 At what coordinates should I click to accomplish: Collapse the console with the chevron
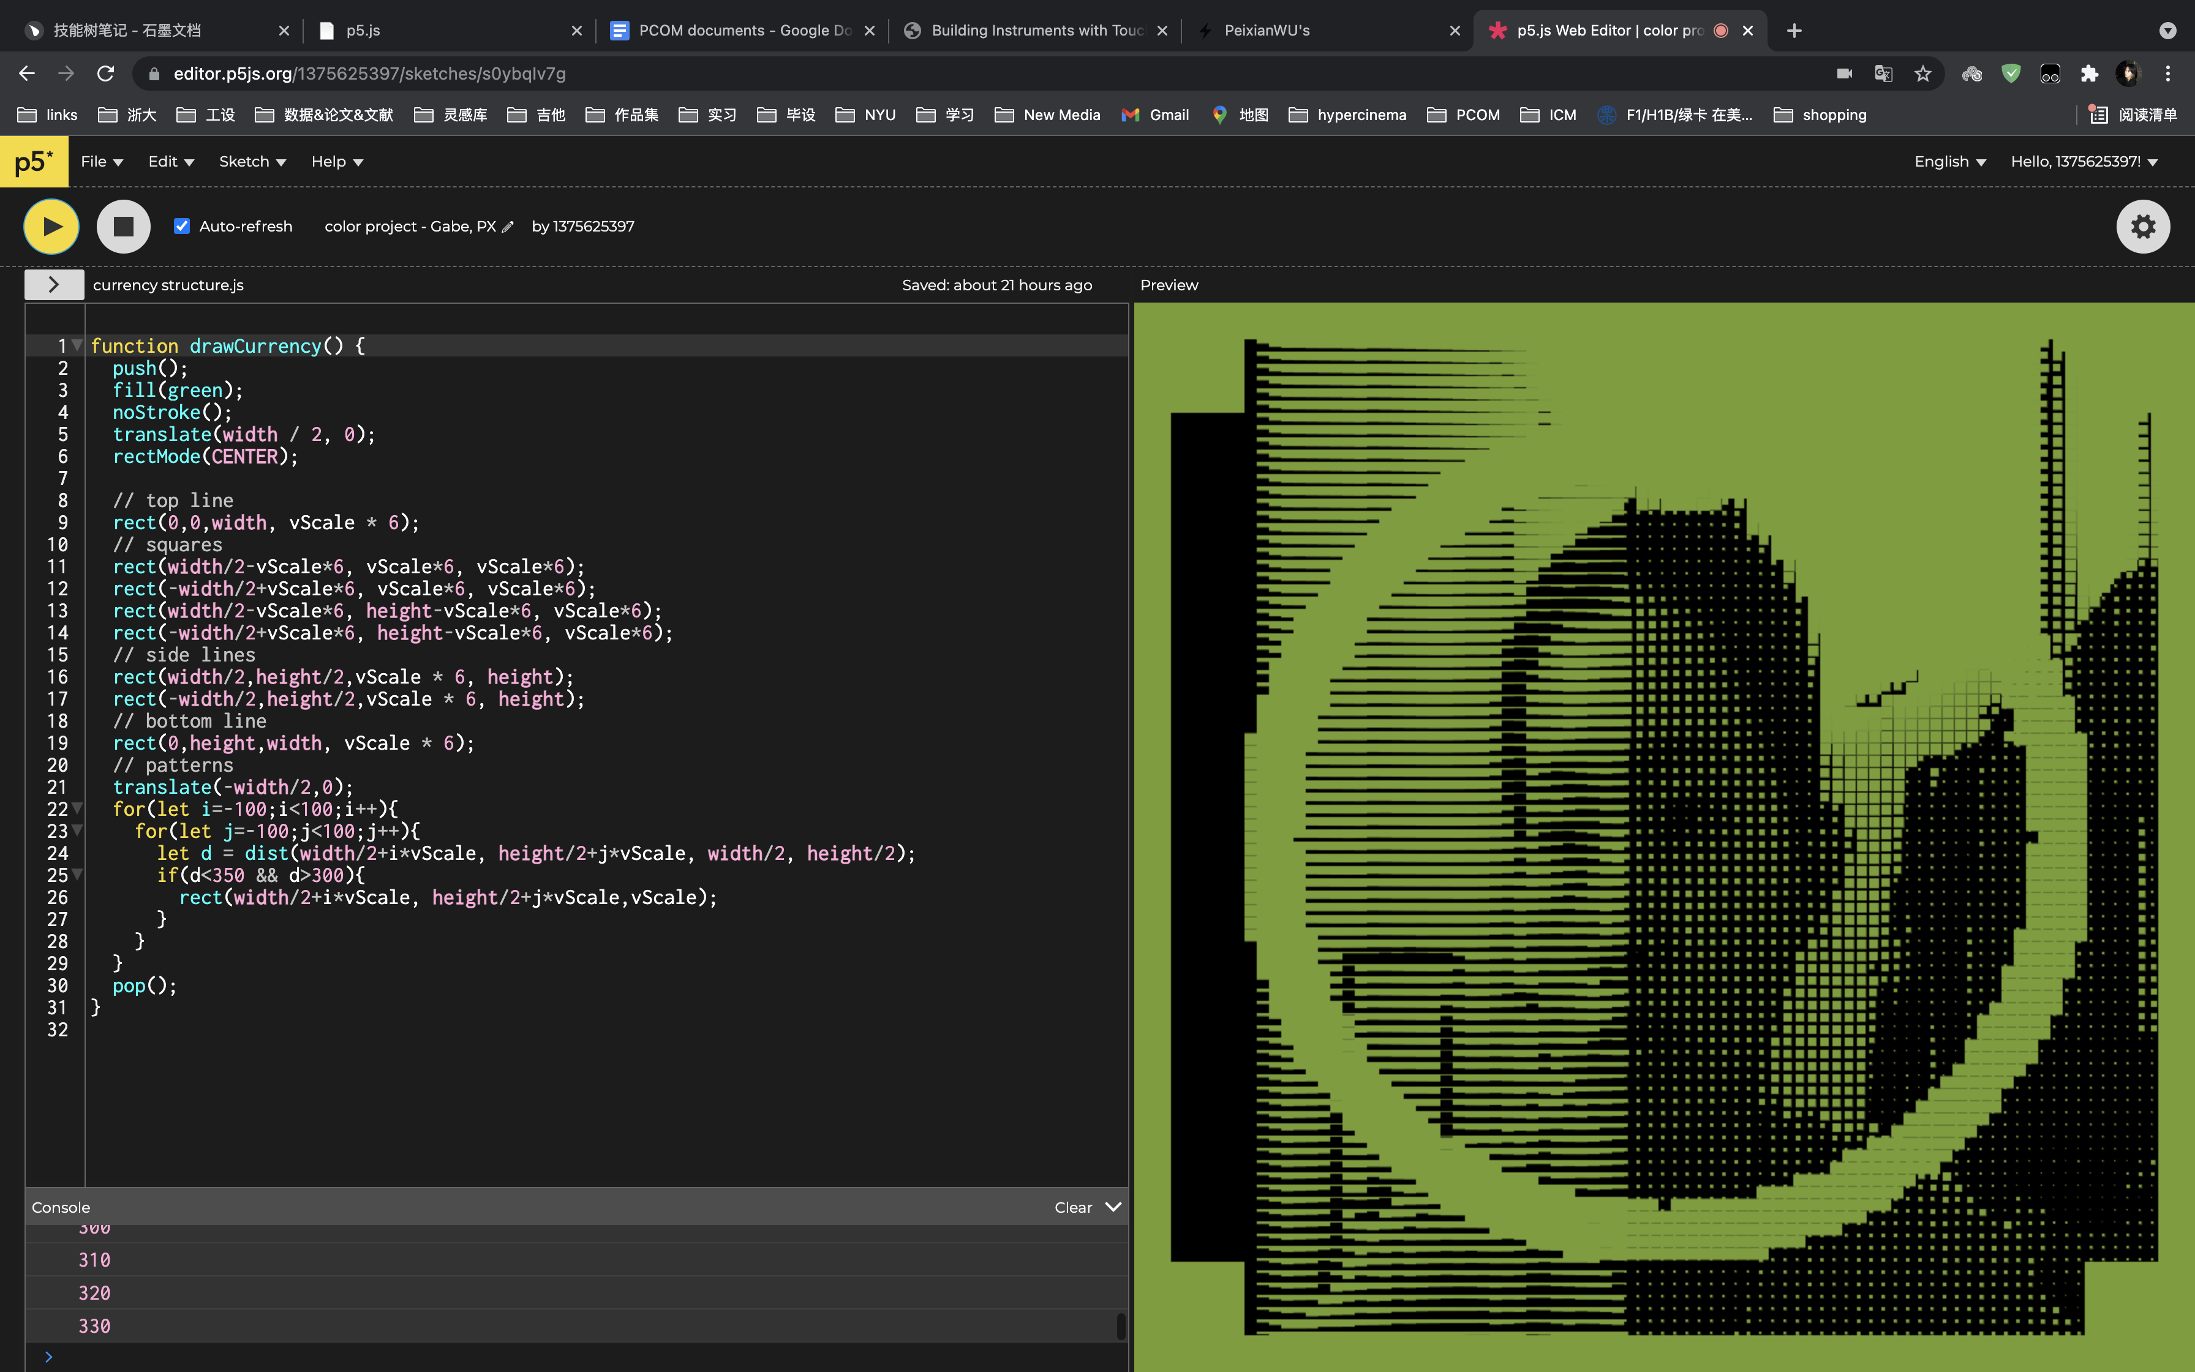click(x=1114, y=1207)
